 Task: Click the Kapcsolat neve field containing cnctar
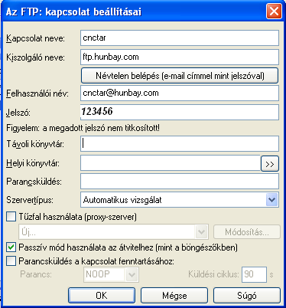(x=180, y=38)
